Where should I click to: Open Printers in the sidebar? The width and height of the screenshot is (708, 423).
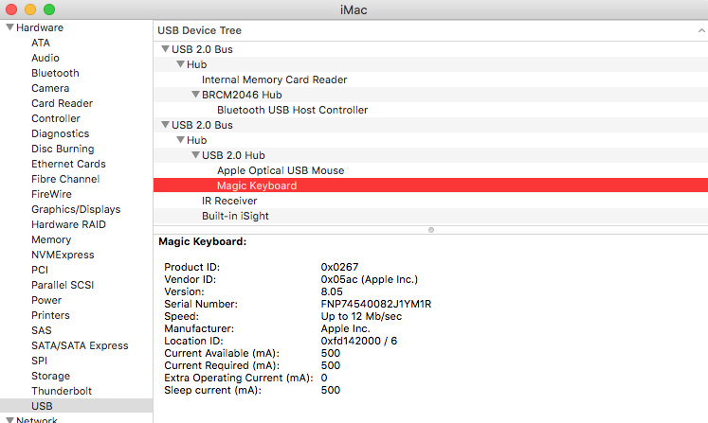click(50, 315)
